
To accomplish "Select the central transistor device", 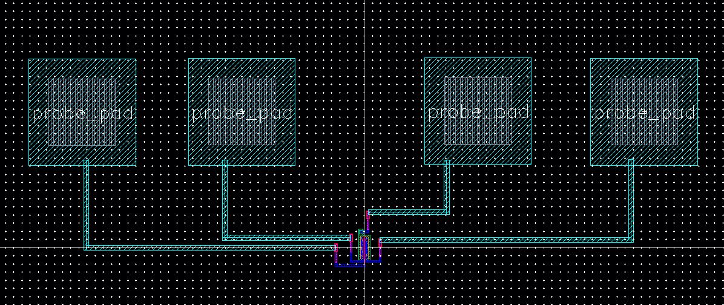I will (365, 248).
